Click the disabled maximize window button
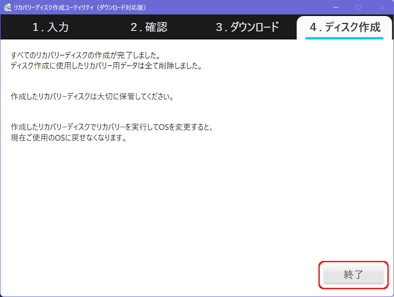 click(359, 7)
